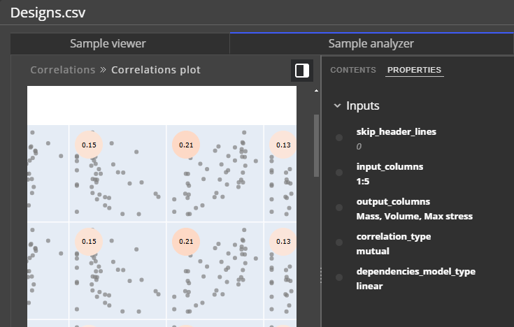Click the circle beside correlation_type
The height and width of the screenshot is (327, 514).
[339, 242]
